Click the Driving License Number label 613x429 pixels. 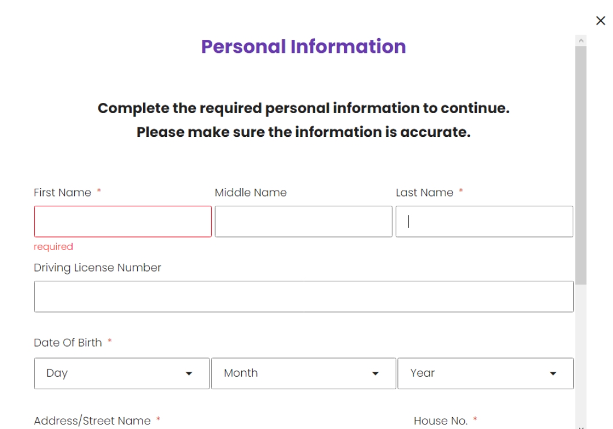[x=98, y=268]
